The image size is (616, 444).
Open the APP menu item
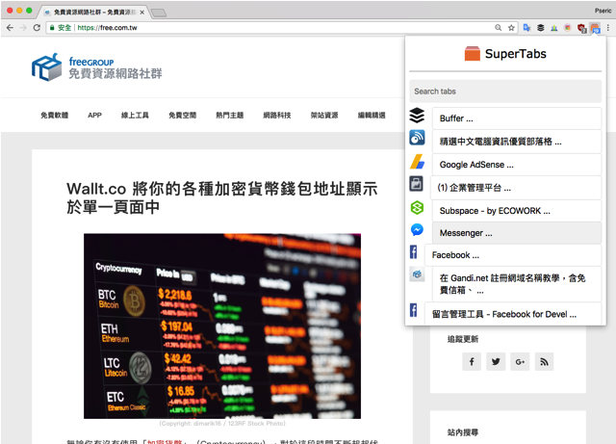click(x=94, y=115)
